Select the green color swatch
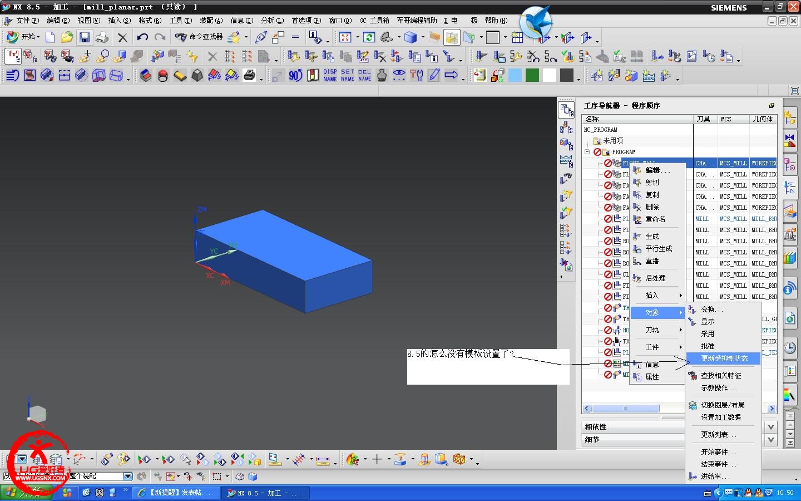The height and width of the screenshot is (501, 801). [x=532, y=75]
